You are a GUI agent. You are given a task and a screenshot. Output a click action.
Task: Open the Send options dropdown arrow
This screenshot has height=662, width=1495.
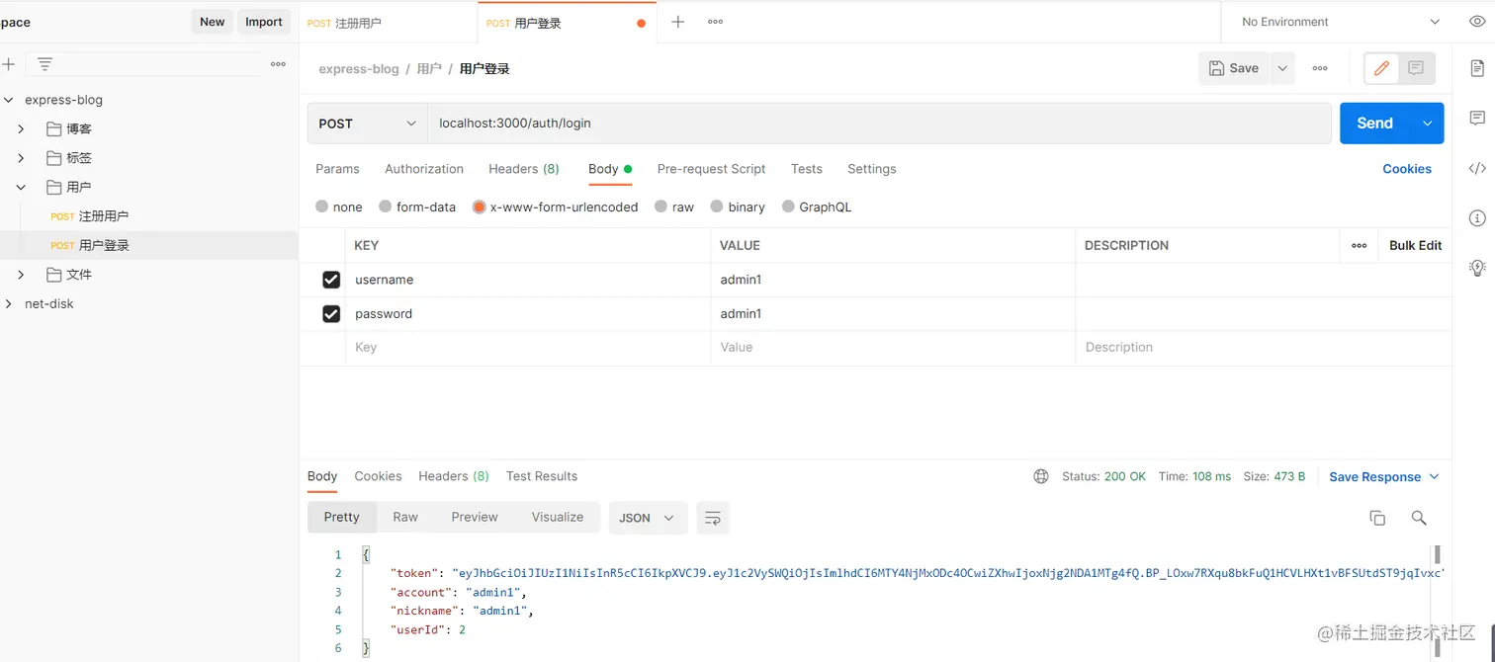click(x=1427, y=124)
